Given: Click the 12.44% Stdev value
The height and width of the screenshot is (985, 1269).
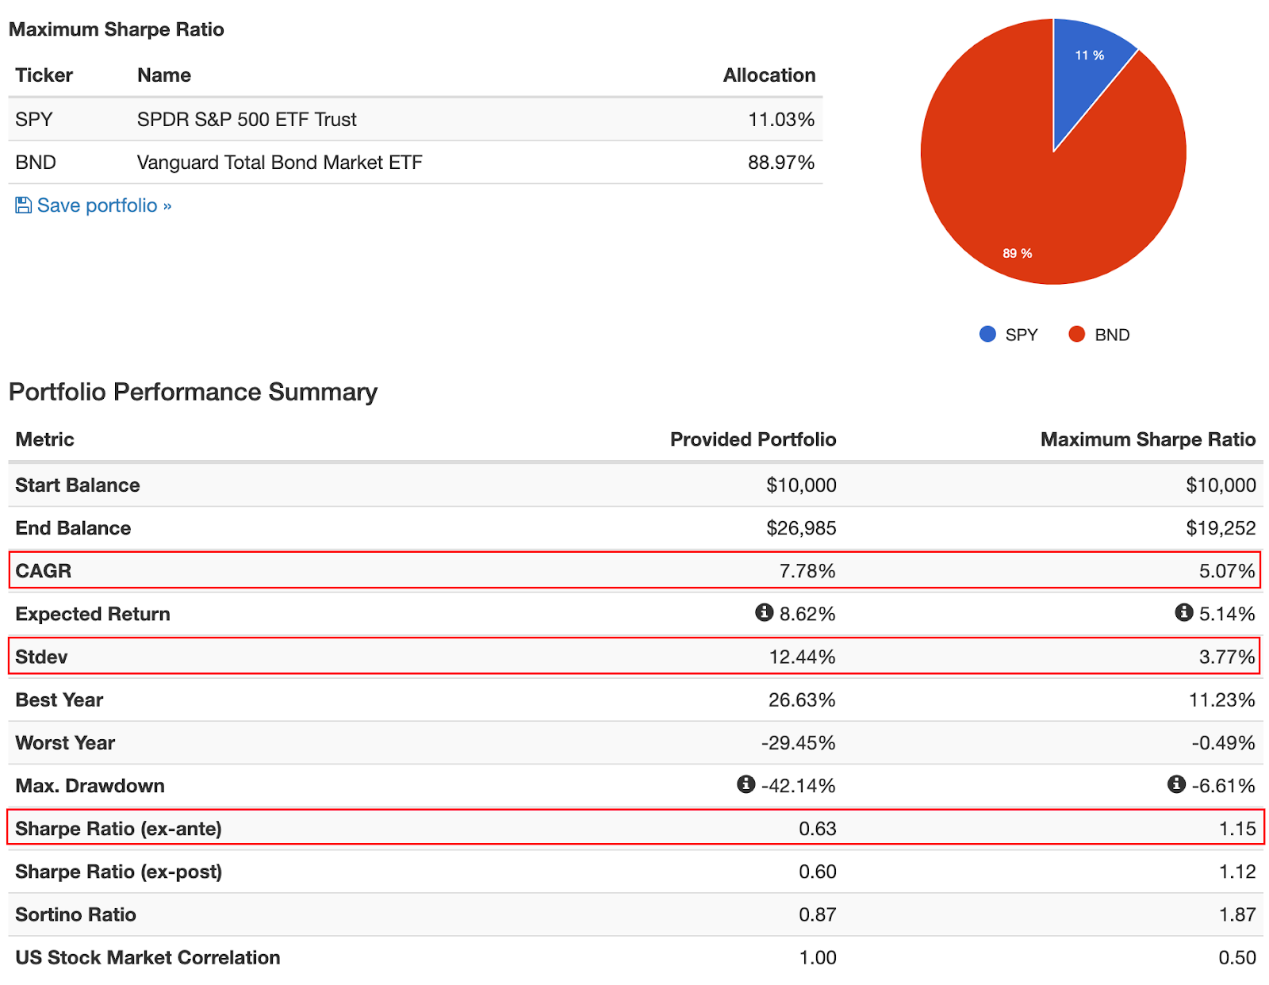Looking at the screenshot, I should coord(803,657).
